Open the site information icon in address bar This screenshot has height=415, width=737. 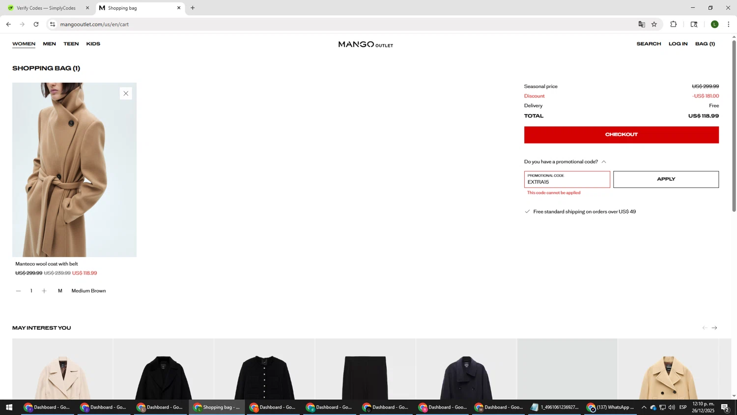[x=53, y=24]
